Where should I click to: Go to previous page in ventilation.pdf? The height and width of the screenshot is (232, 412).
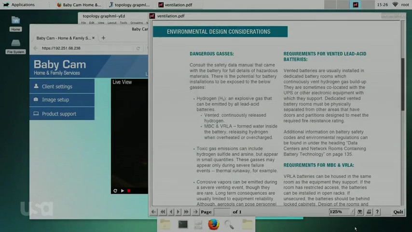pyautogui.click(x=171, y=212)
